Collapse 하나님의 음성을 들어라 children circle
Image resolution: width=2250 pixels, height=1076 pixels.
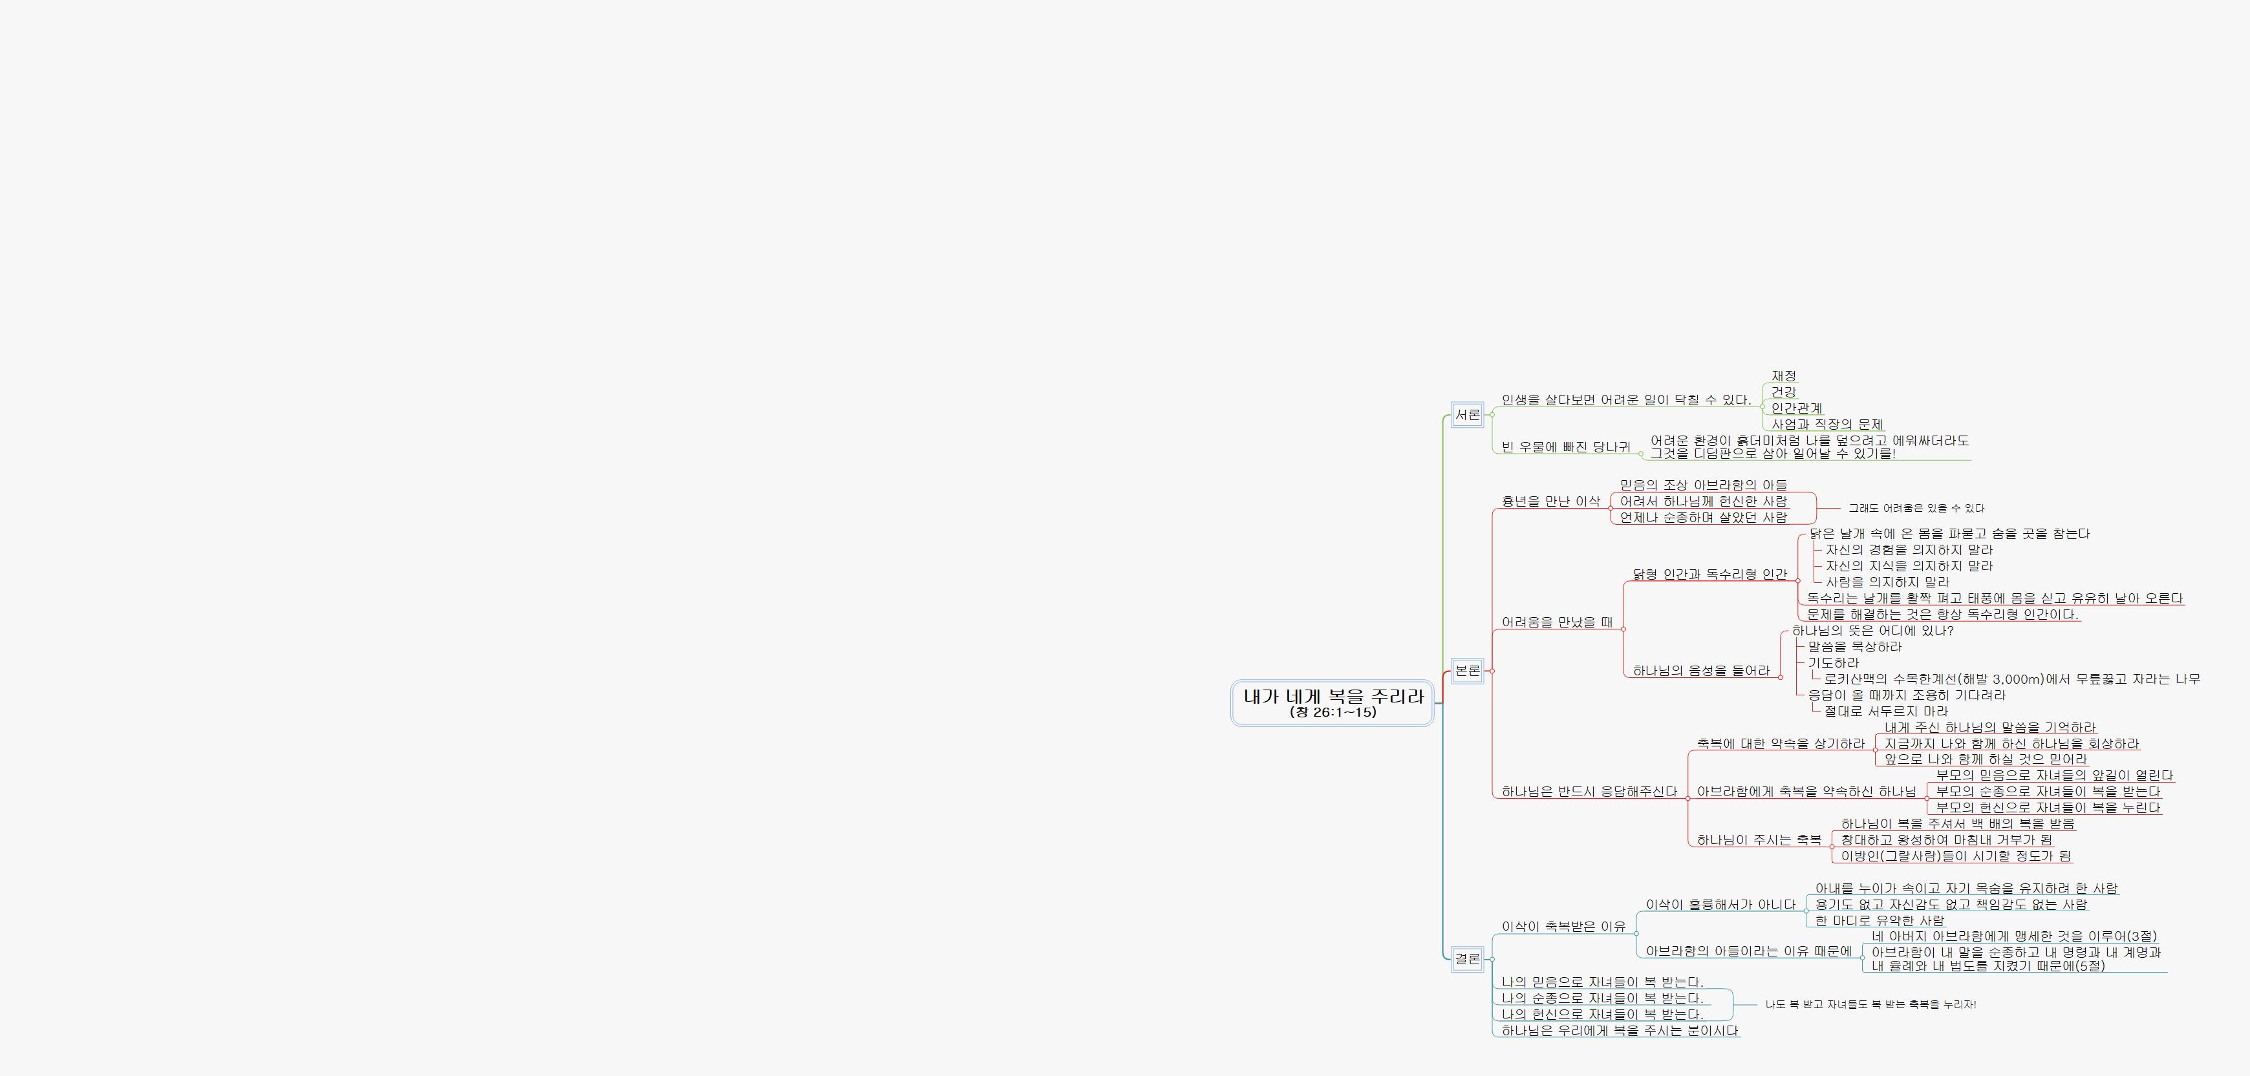pos(1780,678)
